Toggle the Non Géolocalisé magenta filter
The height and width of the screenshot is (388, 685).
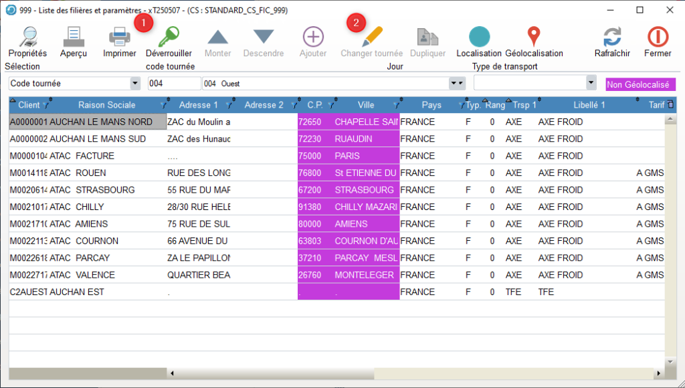[x=638, y=84]
